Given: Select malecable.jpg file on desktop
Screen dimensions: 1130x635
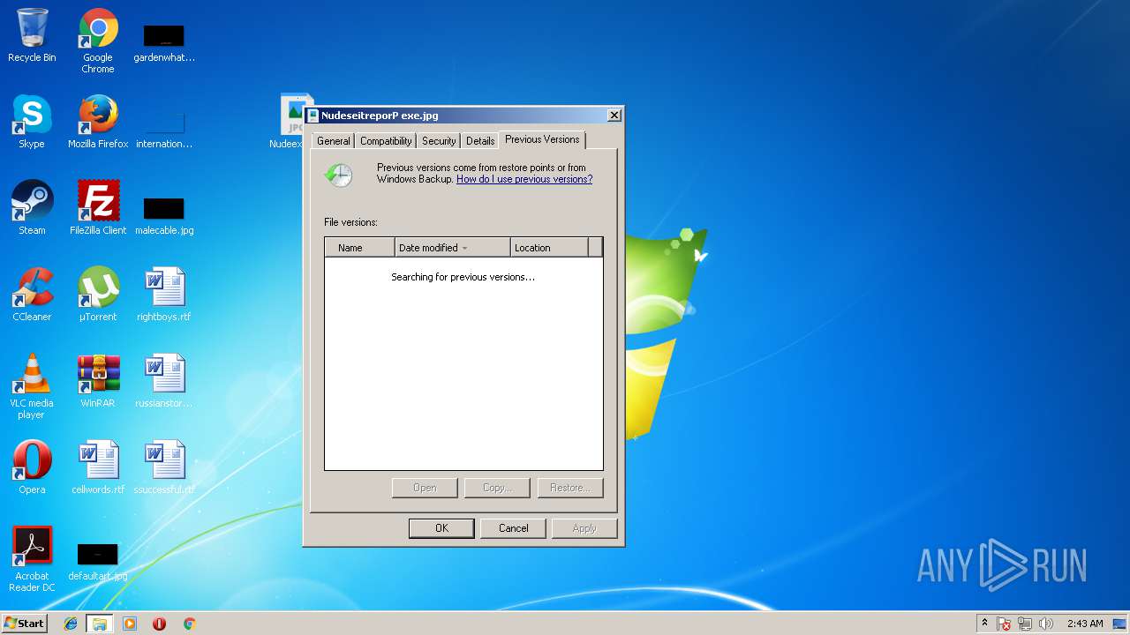Looking at the screenshot, I should (164, 215).
